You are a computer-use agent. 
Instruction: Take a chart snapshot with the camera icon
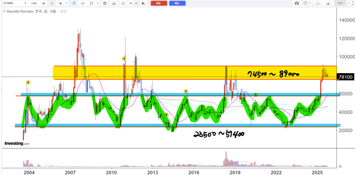[x=297, y=3]
